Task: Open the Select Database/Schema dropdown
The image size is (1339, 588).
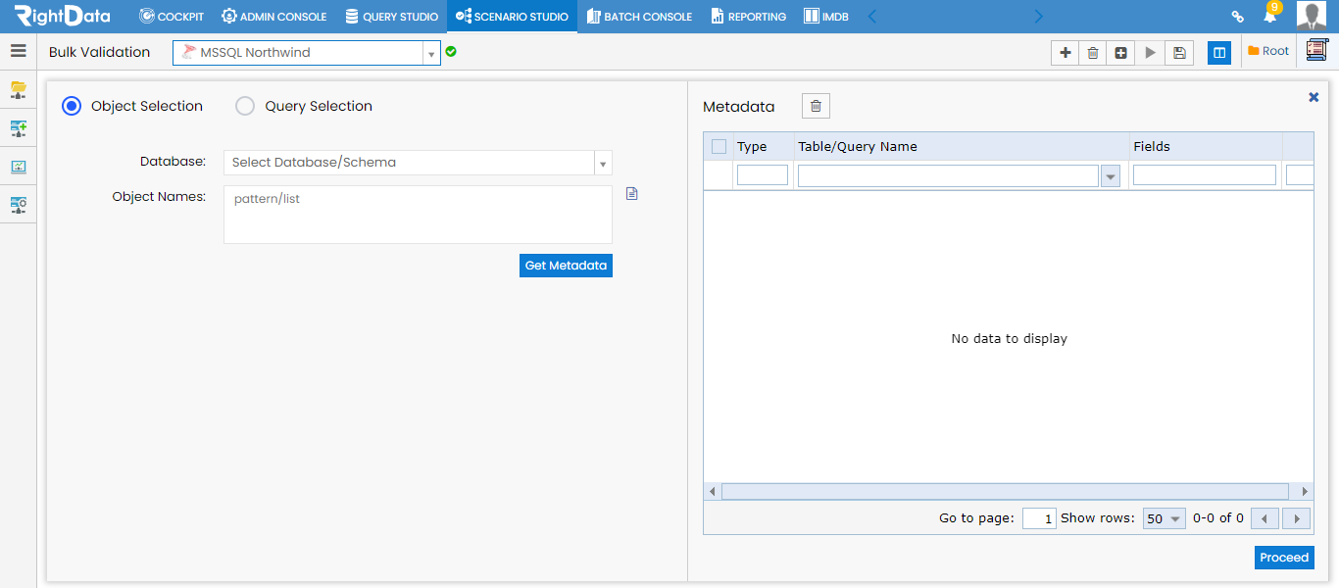Action: coord(418,163)
